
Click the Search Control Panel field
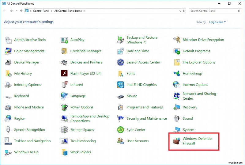point(215,11)
